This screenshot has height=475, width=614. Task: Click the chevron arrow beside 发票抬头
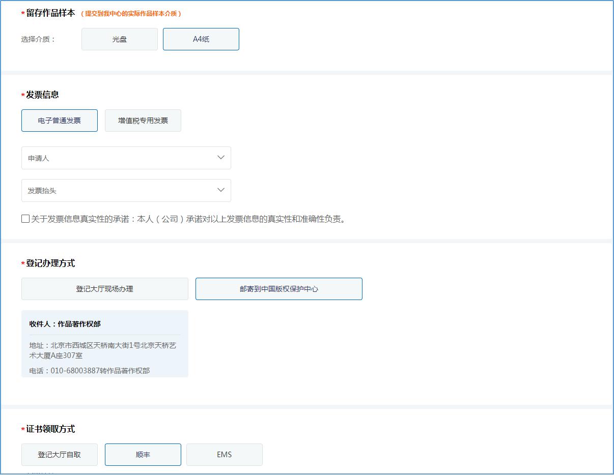220,190
